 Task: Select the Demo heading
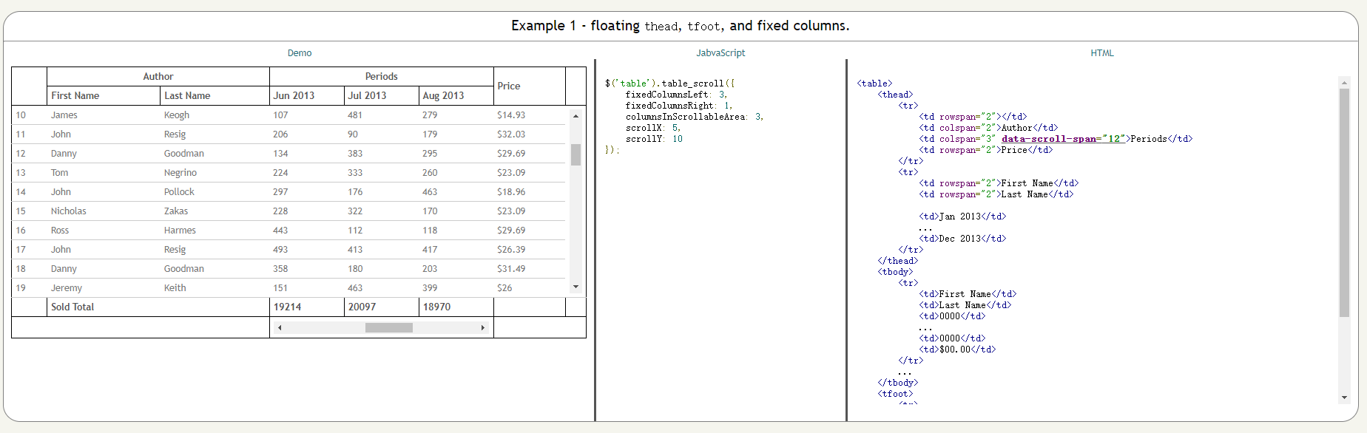point(300,53)
